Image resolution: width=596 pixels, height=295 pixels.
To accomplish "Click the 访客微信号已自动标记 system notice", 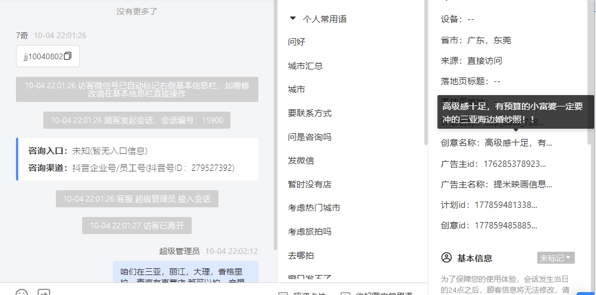I will [x=137, y=89].
